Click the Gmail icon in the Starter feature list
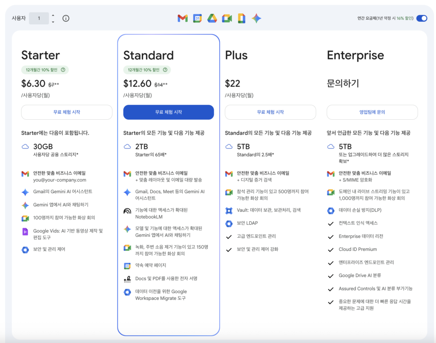Screen dimensions: 436x343 25,174
